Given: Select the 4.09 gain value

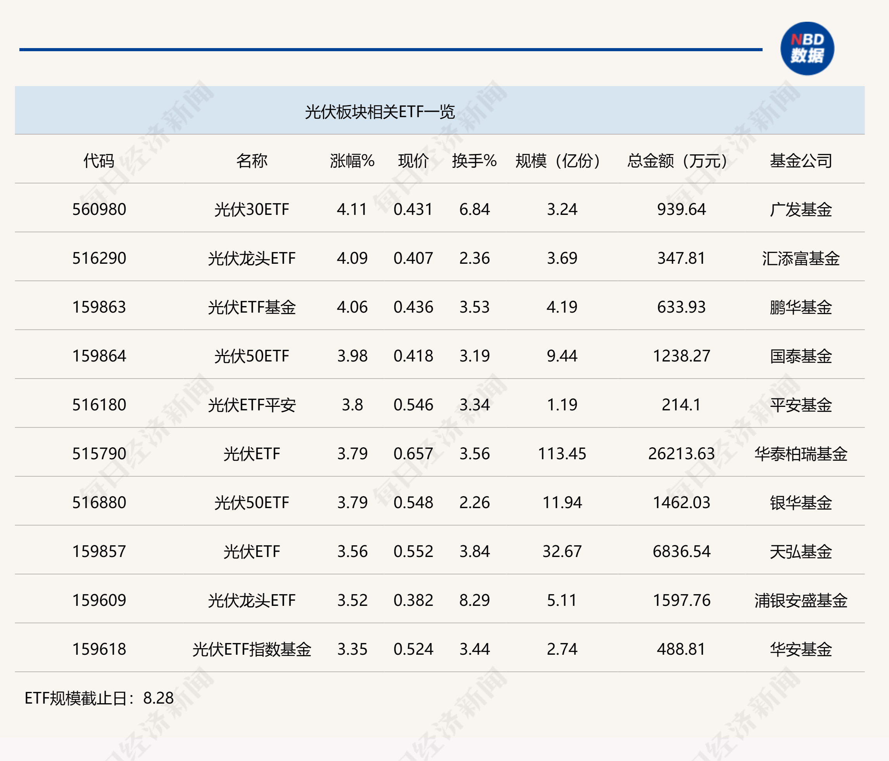Looking at the screenshot, I should coord(352,258).
